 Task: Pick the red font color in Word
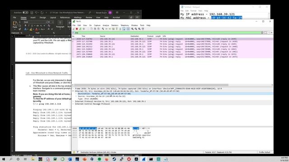click(37, 29)
